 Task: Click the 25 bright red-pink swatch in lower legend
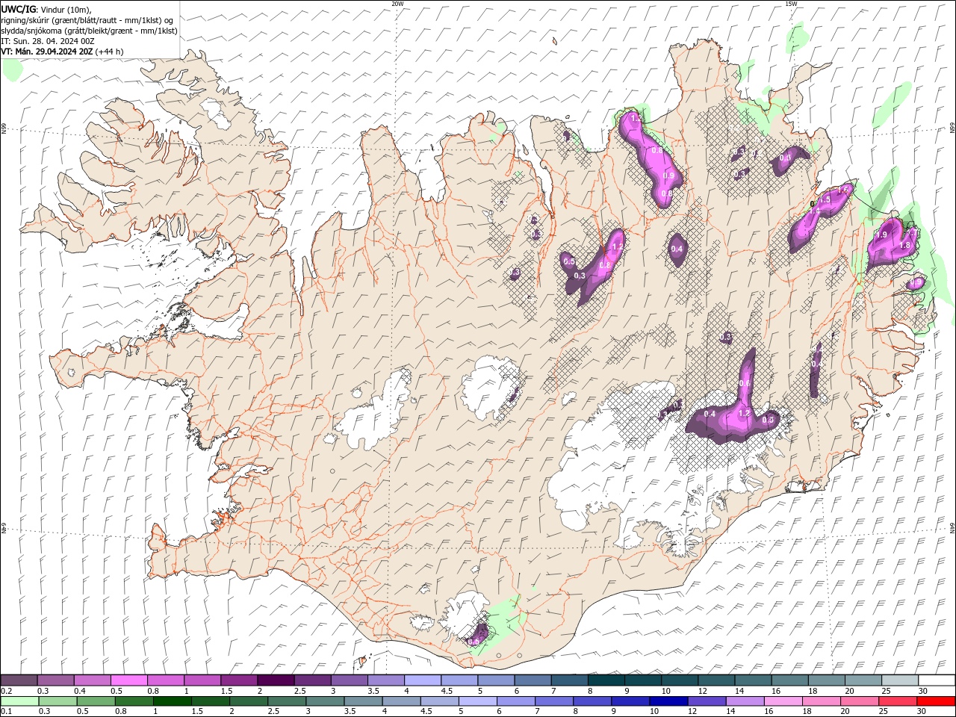click(898, 701)
